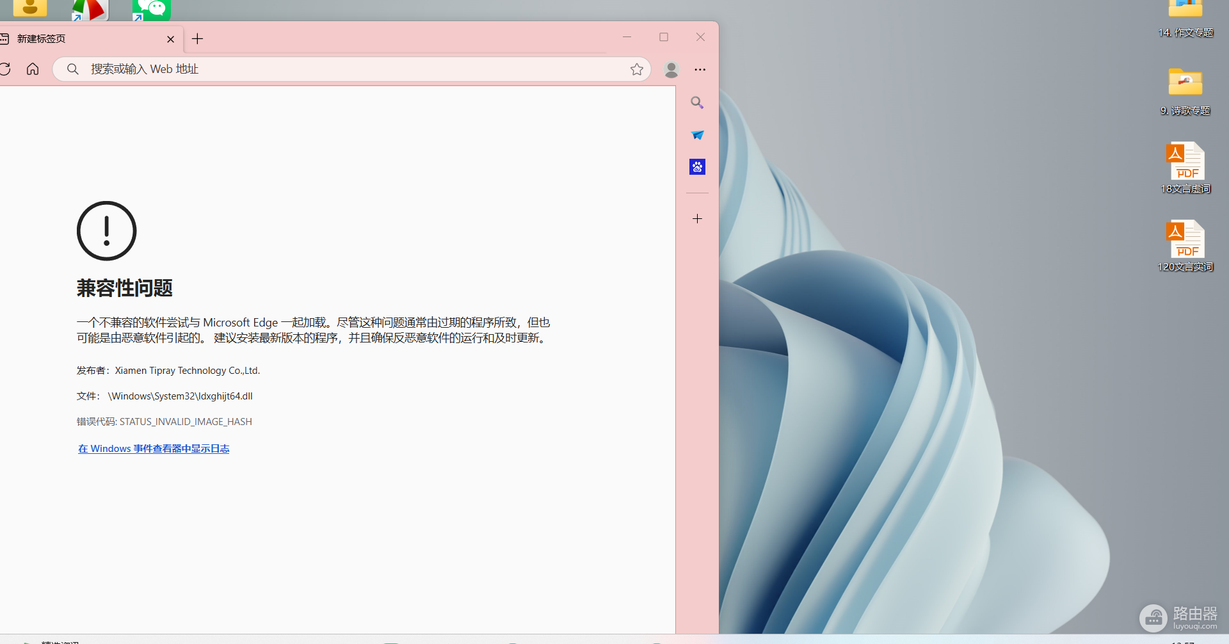Click the exclamation warning circle icon

pyautogui.click(x=106, y=231)
